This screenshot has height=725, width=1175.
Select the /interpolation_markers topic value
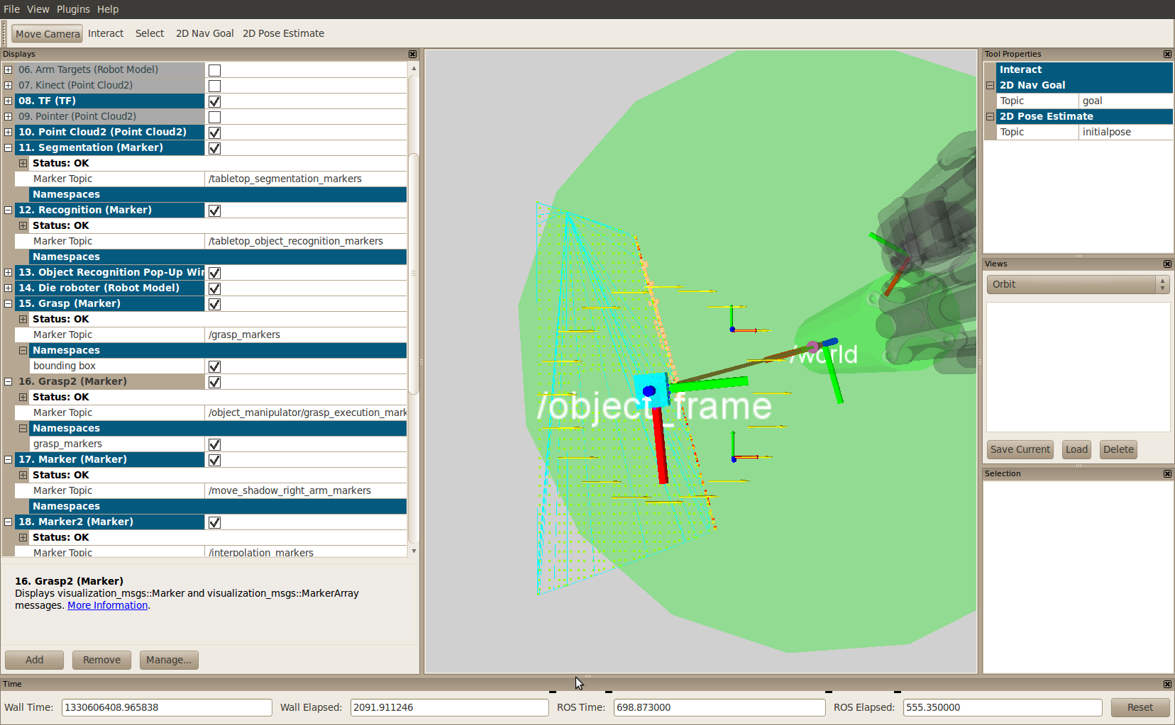(x=306, y=552)
